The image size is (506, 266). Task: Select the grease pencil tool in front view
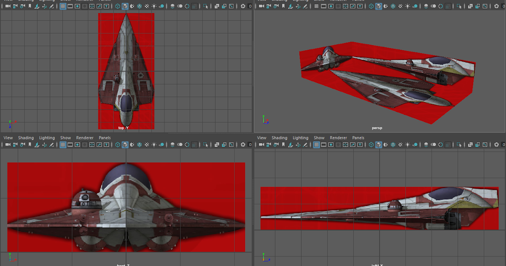[x=51, y=144]
